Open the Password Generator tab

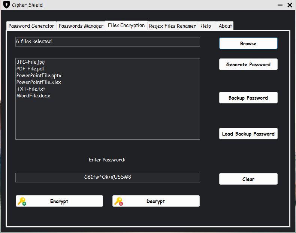point(31,26)
